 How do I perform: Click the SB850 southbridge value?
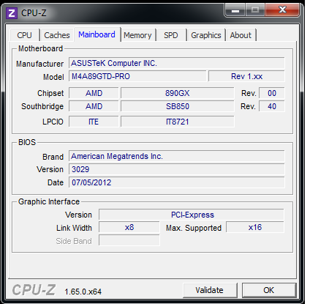click(178, 106)
